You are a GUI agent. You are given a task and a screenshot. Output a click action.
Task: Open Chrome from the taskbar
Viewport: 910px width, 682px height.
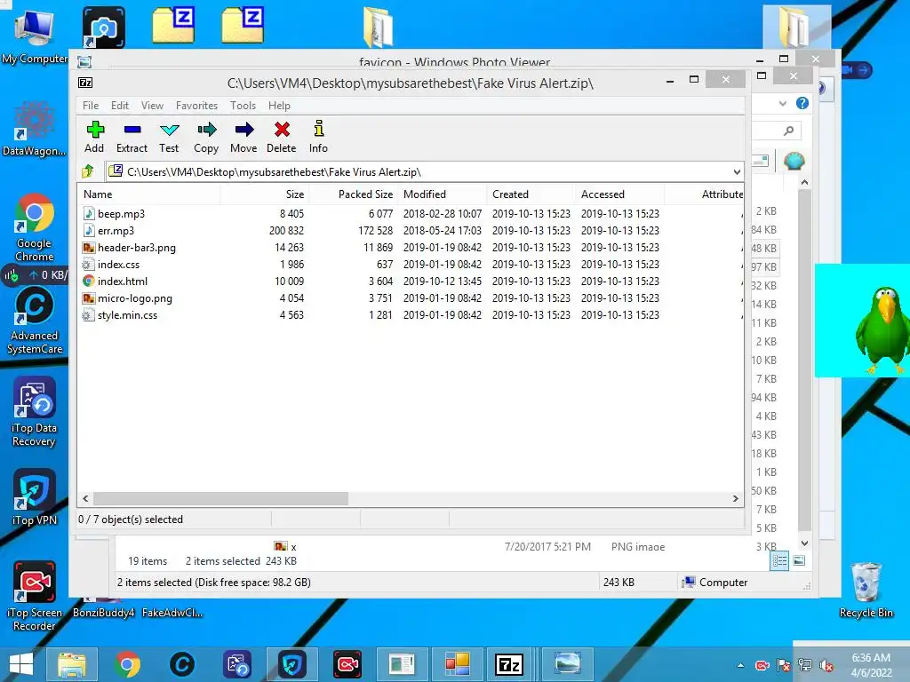click(128, 664)
